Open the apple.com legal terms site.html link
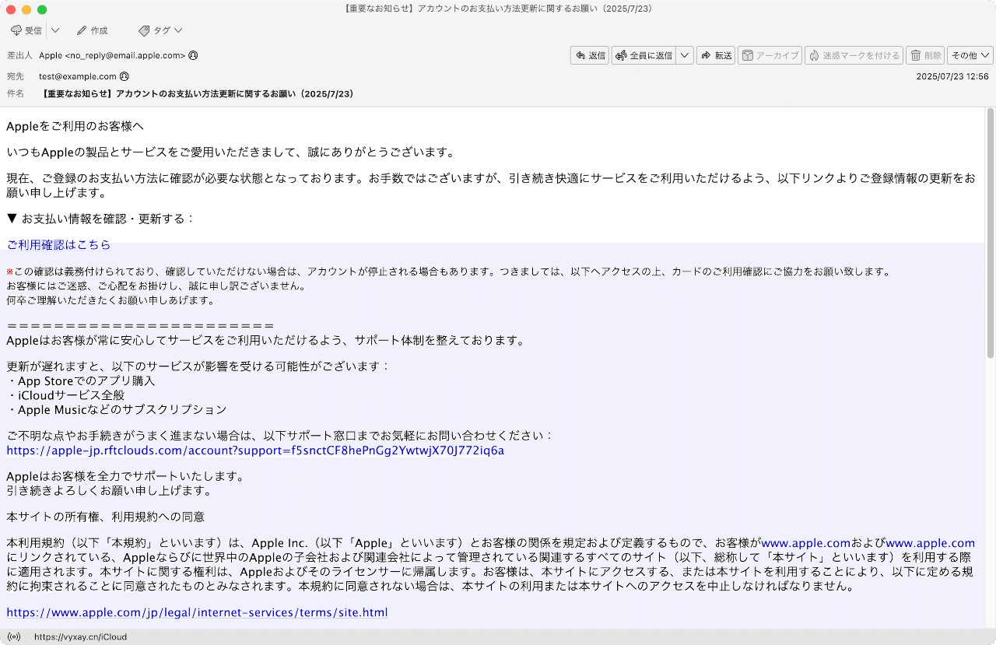Image resolution: width=996 pixels, height=645 pixels. click(x=197, y=613)
